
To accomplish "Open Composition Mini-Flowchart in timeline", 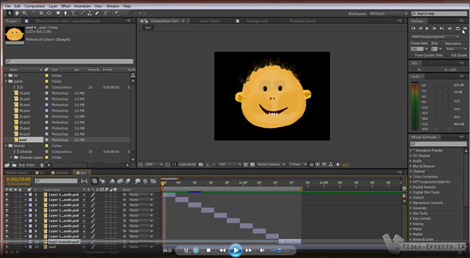I will tap(85, 181).
